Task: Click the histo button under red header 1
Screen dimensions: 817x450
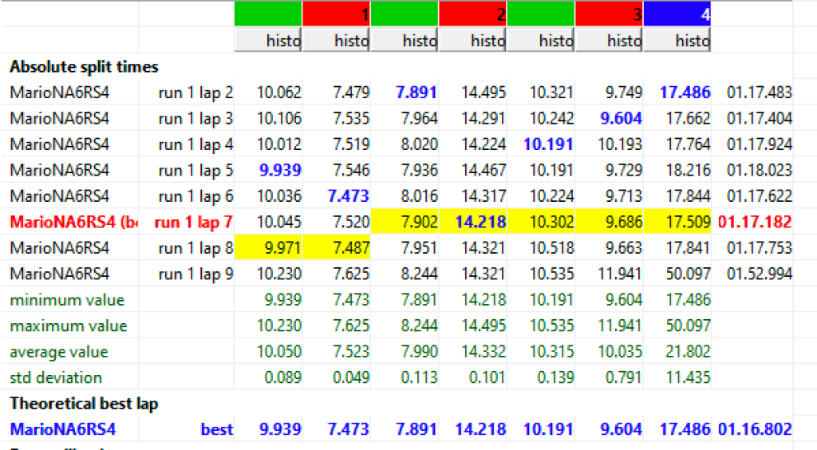Action: pos(336,41)
